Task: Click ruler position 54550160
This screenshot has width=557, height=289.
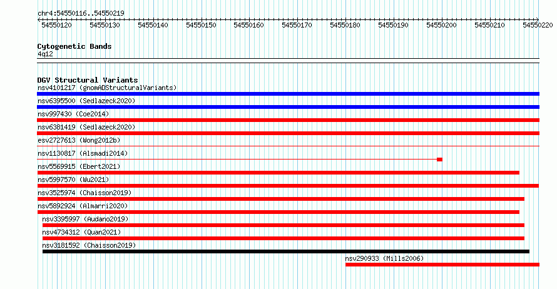Action: pos(248,25)
